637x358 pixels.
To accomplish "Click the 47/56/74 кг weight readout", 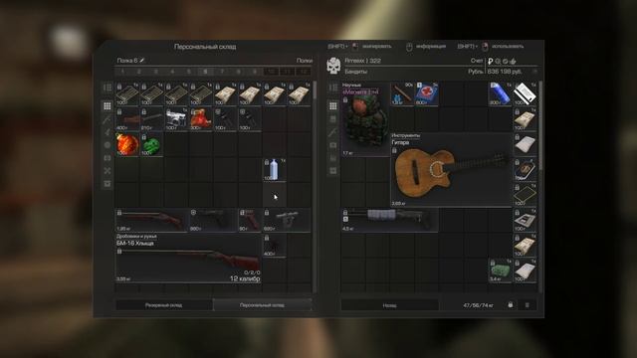I will point(478,305).
